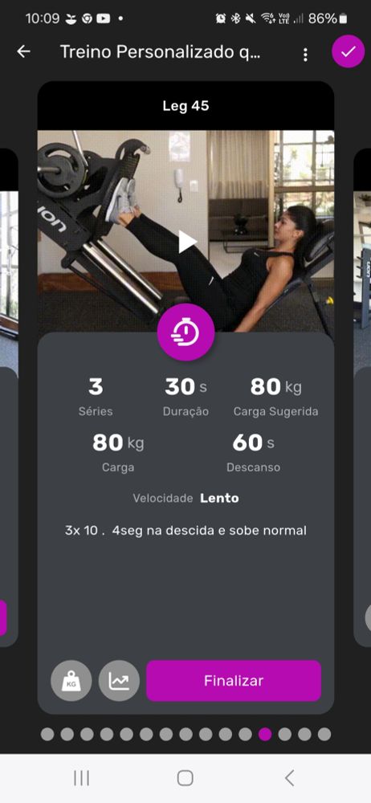Open the progress chart icon
Screen dimensions: 371x803
click(119, 681)
